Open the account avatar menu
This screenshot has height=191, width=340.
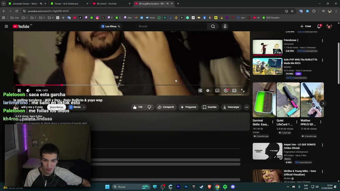(329, 26)
